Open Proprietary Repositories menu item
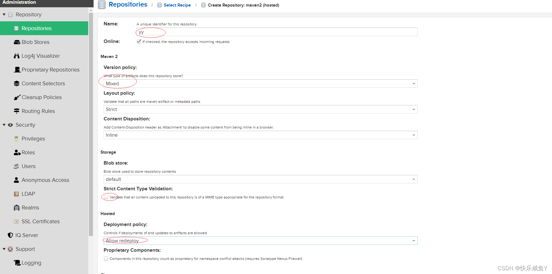Image resolution: width=552 pixels, height=274 pixels. click(x=44, y=70)
